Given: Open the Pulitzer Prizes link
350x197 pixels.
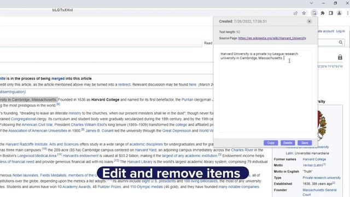Looking at the screenshot, I should tap(109, 187).
